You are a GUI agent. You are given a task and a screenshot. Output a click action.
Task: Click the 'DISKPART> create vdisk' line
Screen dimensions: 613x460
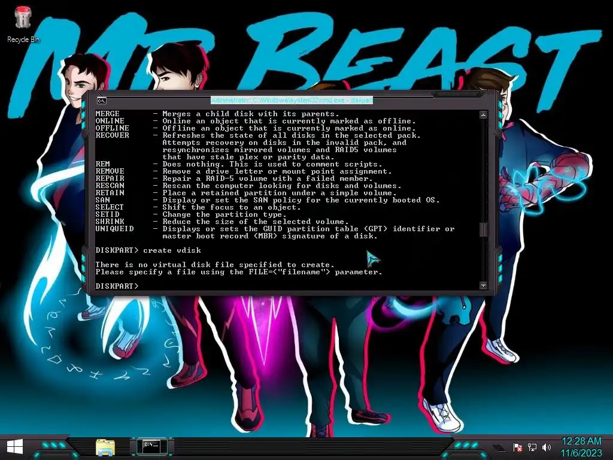148,250
